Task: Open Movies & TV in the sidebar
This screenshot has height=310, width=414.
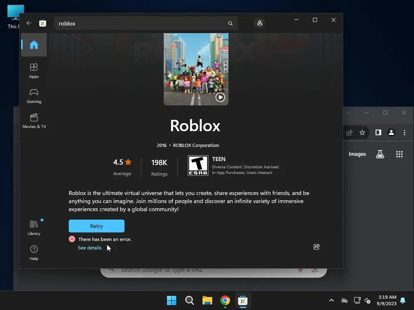Action: [x=34, y=121]
